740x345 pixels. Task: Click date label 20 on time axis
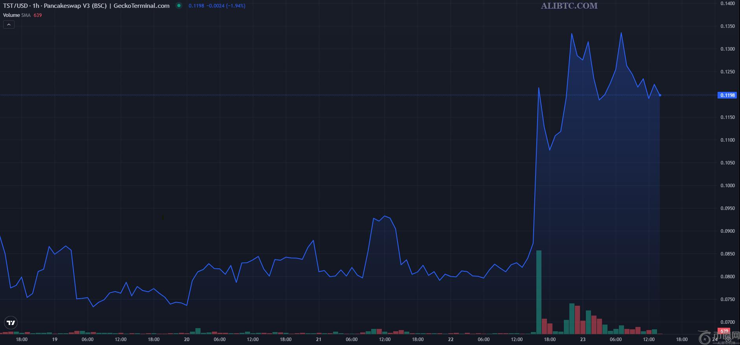point(187,340)
